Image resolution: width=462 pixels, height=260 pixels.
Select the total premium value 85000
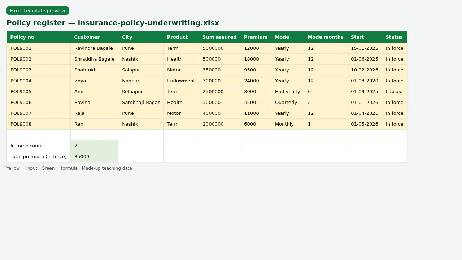94,157
